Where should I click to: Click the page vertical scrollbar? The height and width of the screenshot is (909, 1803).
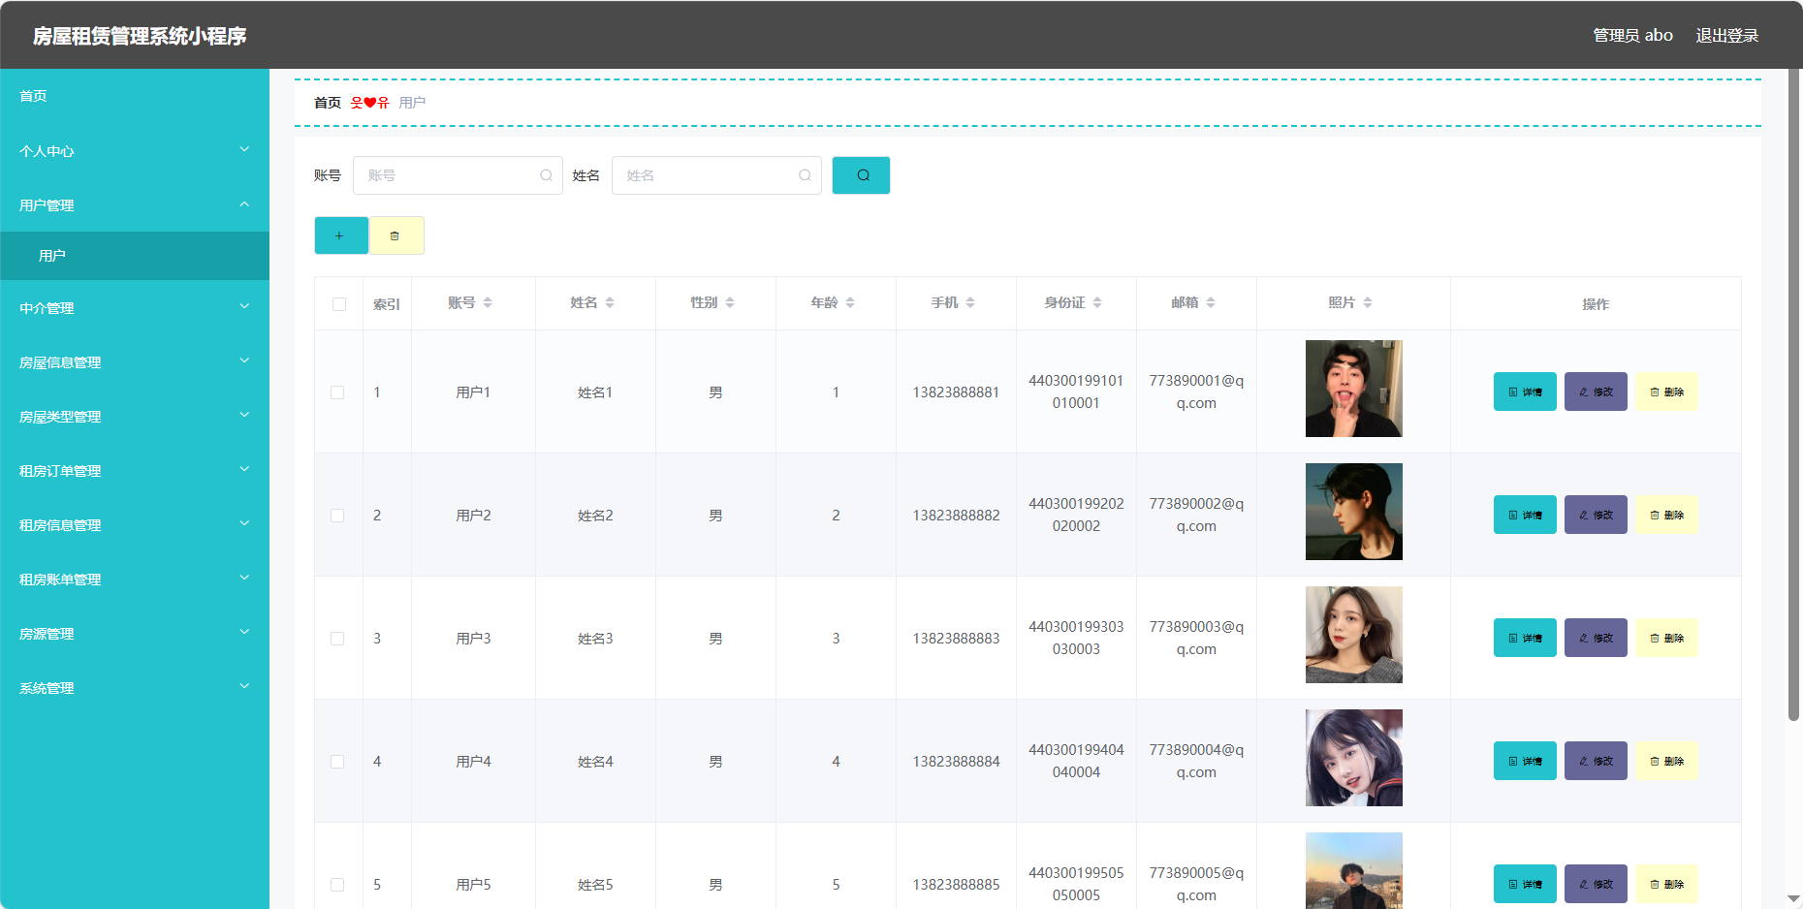1793,394
